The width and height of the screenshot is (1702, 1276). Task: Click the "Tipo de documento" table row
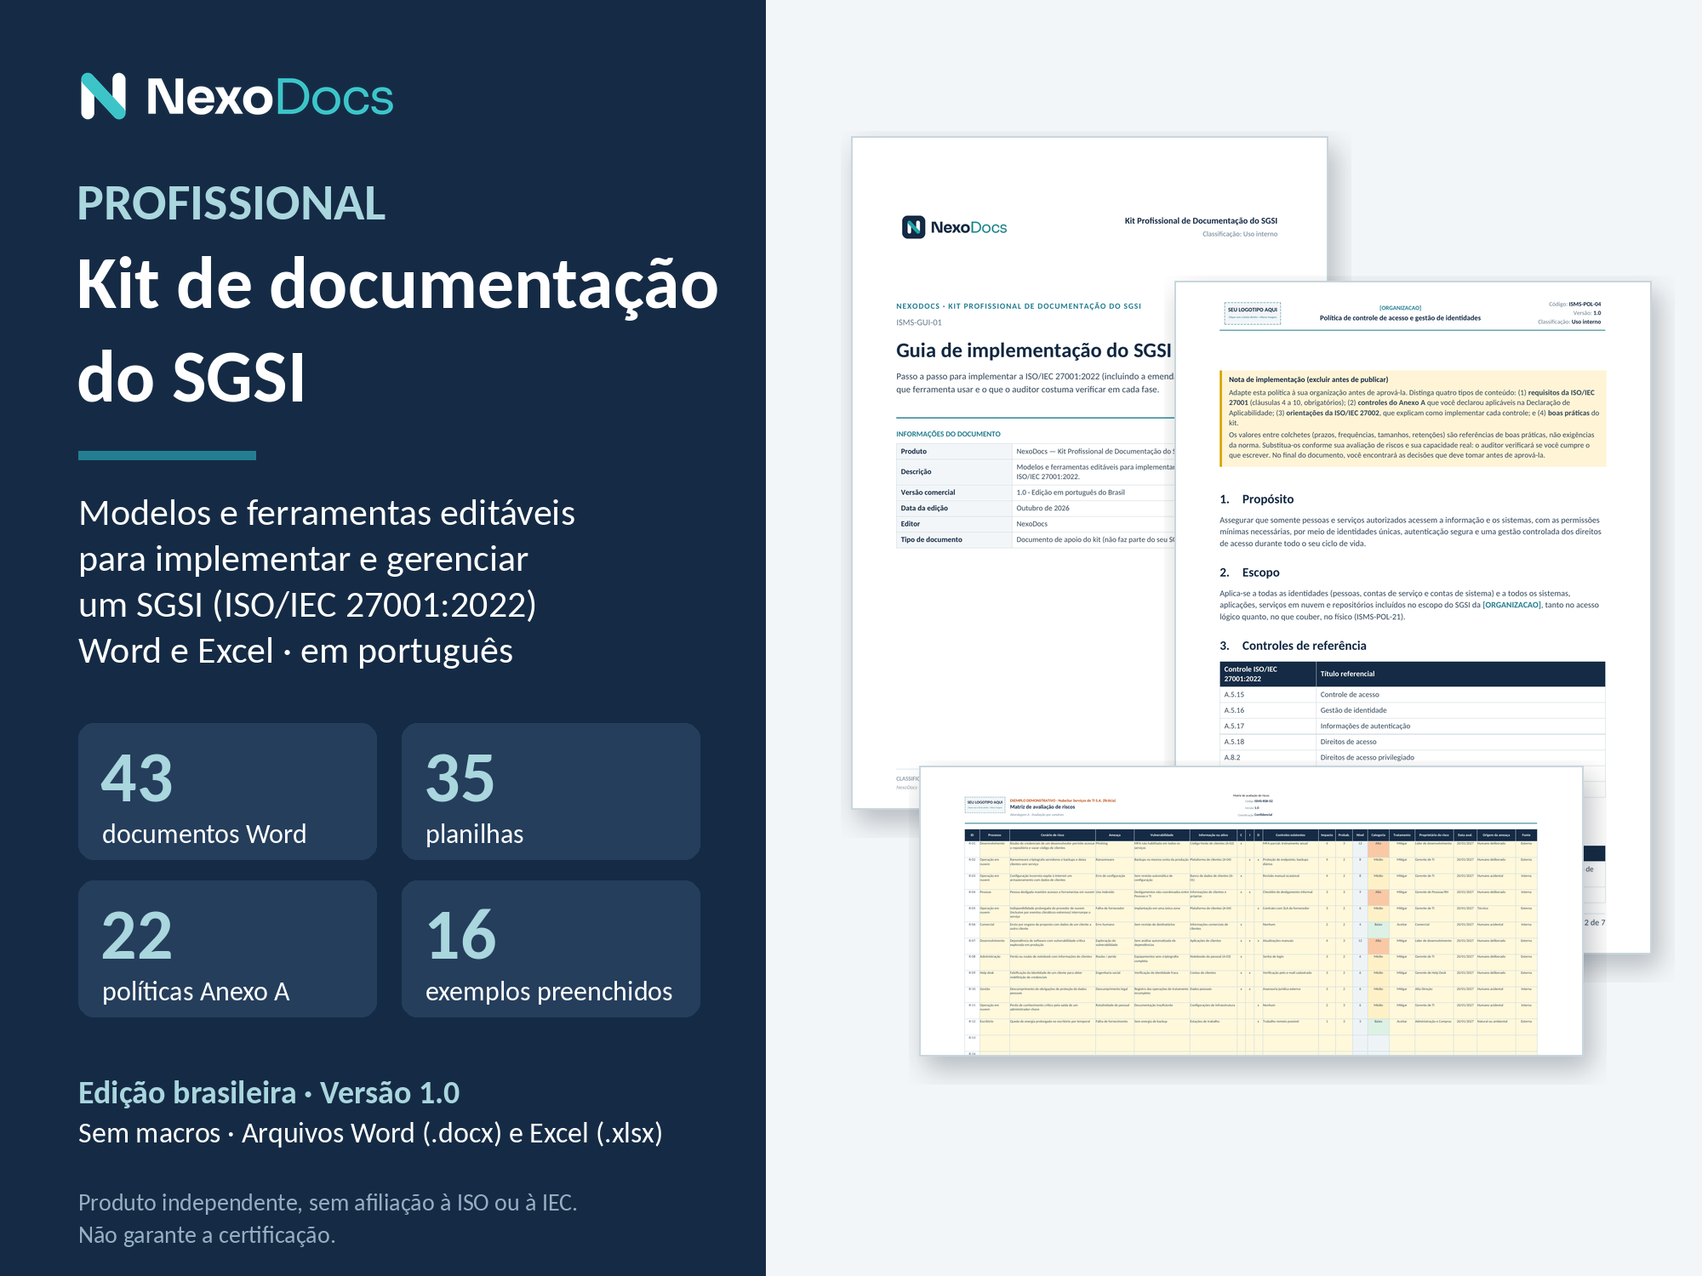pyautogui.click(x=1035, y=539)
